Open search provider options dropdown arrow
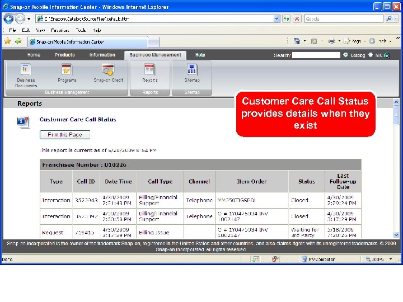The height and width of the screenshot is (302, 403). [396, 18]
